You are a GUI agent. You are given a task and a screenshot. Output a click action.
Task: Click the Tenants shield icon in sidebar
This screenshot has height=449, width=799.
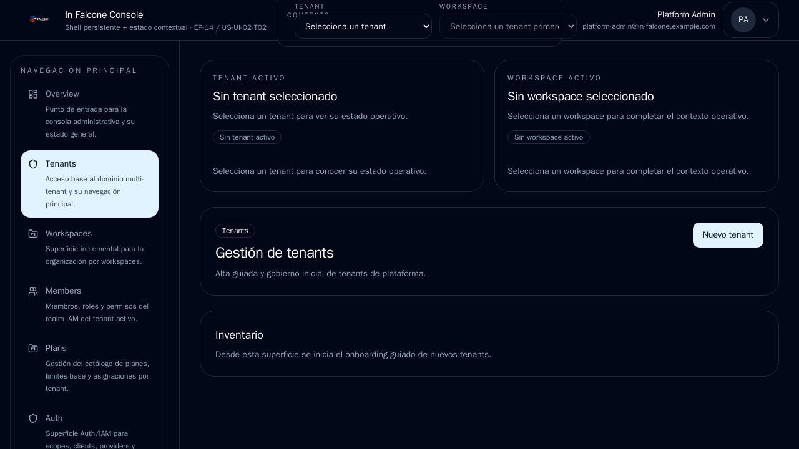(x=33, y=164)
